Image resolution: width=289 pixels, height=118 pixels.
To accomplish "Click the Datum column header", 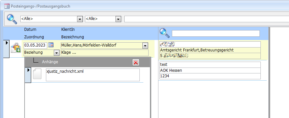I will point(30,29).
